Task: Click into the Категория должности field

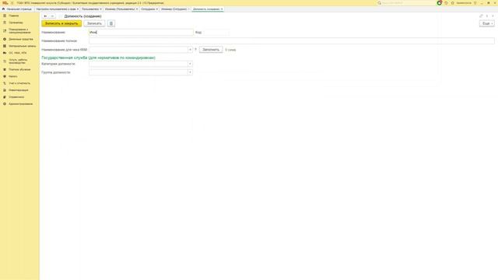Action: [x=139, y=64]
